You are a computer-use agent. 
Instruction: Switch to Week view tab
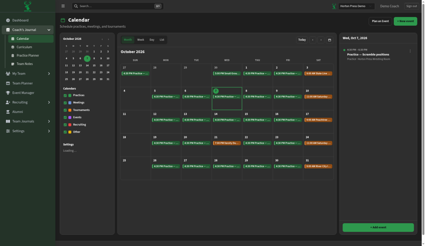(x=140, y=40)
